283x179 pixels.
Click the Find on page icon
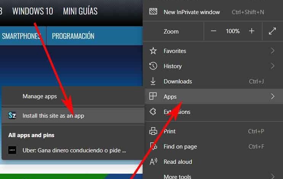point(153,146)
